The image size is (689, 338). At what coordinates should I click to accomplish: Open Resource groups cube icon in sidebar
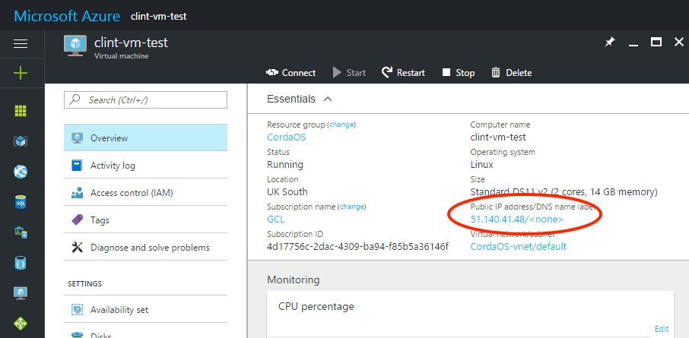[x=21, y=141]
